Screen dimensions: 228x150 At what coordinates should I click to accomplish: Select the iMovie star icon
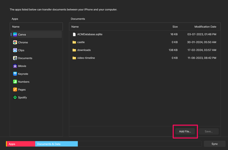[x=15, y=66]
